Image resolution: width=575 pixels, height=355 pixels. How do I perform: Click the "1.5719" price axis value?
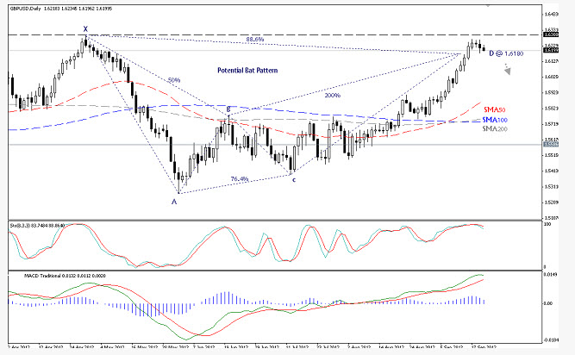point(552,124)
